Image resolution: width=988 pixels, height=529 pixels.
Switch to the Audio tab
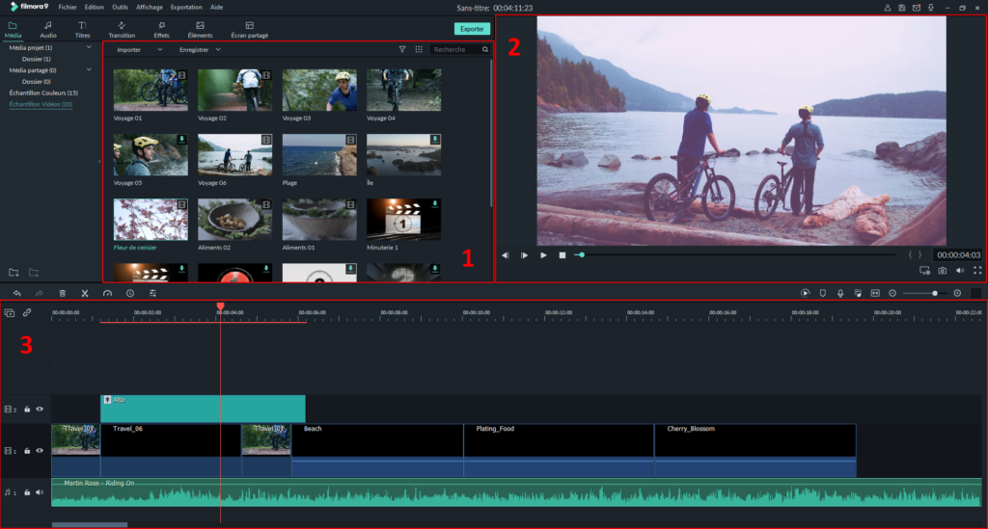[x=48, y=30]
